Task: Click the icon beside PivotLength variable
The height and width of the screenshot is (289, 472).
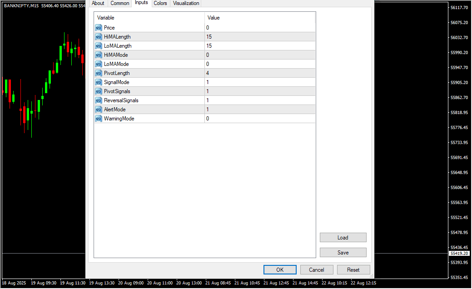Action: [x=98, y=73]
